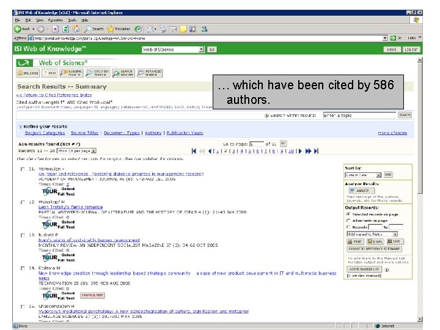Expand the Mail icon dropdown arrow

[x=155, y=29]
